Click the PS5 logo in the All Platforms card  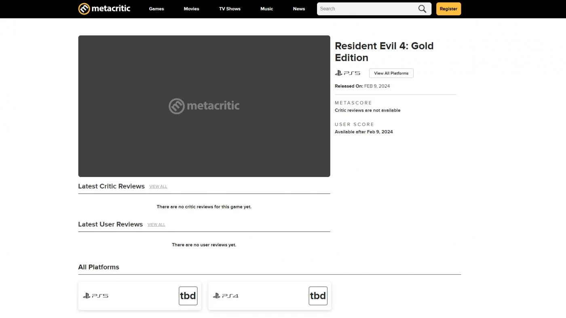[x=96, y=296]
